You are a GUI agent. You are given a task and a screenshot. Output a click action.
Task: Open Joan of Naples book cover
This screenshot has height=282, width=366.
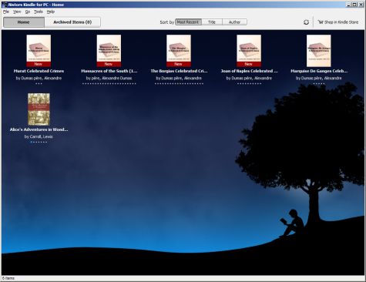coord(249,51)
